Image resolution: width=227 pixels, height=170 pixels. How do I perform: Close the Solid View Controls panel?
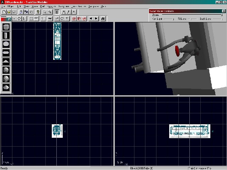pos(224,11)
